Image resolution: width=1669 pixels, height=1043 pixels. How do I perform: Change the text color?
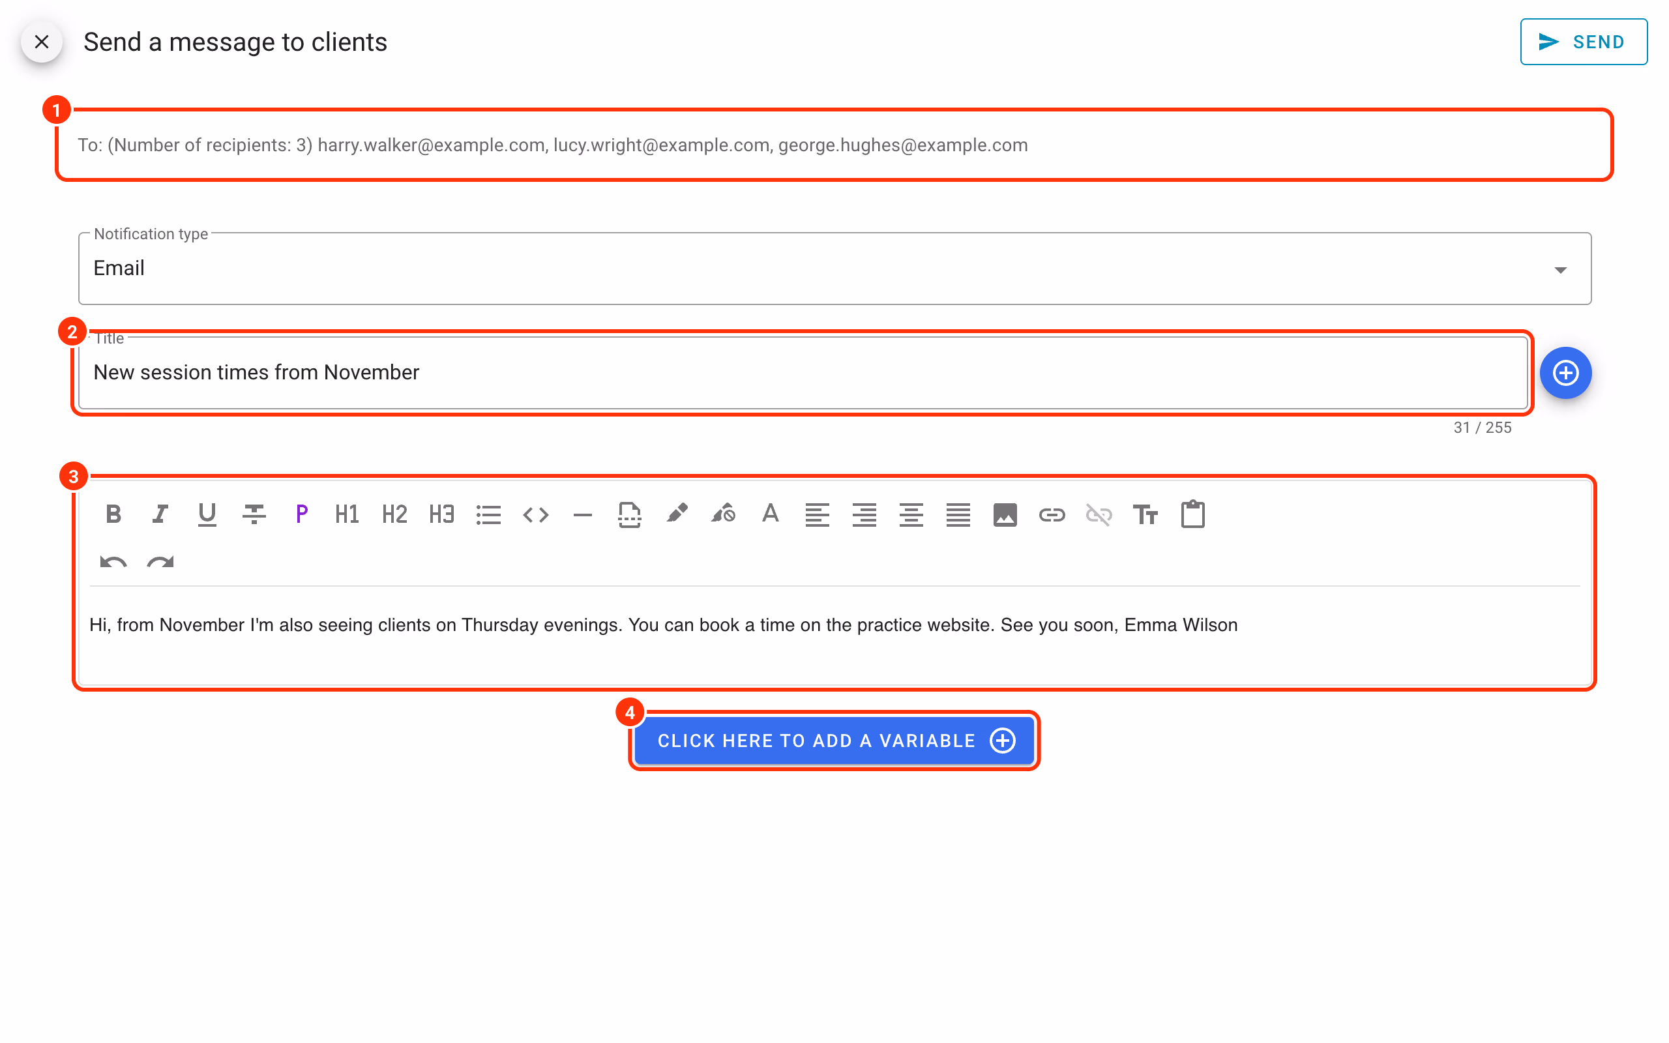point(771,514)
